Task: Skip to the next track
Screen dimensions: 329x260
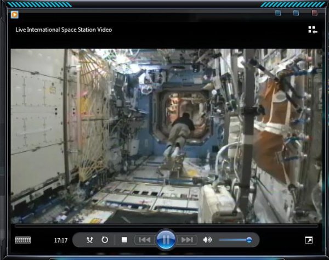Action: coord(186,240)
